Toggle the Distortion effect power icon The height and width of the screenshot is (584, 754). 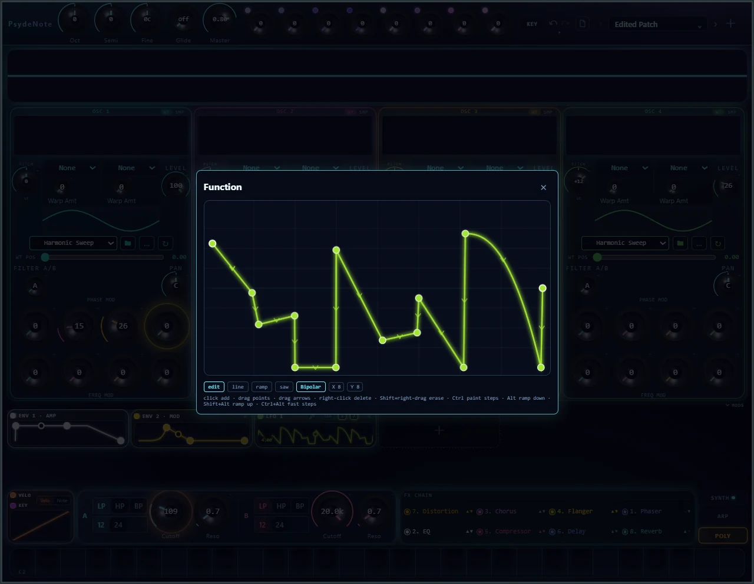click(407, 512)
